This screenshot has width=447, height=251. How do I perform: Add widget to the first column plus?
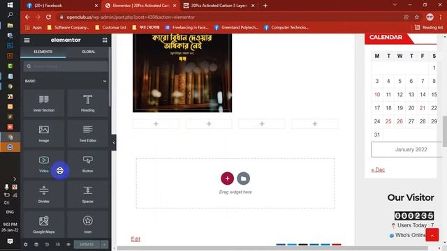pos(156,124)
